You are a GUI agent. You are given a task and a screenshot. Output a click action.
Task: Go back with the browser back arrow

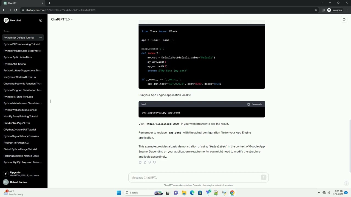[4, 10]
